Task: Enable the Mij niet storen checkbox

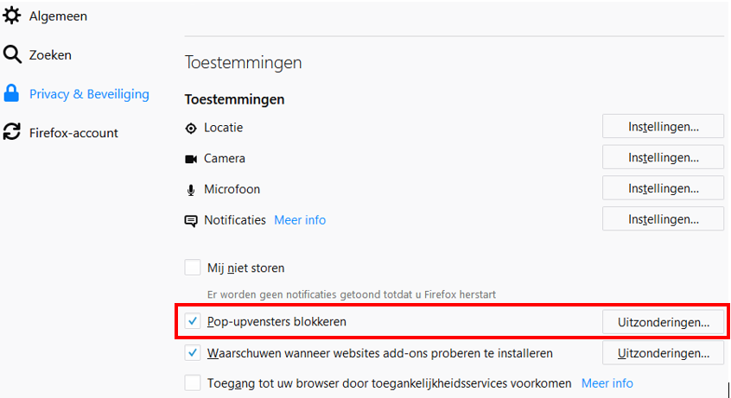Action: pyautogui.click(x=193, y=268)
